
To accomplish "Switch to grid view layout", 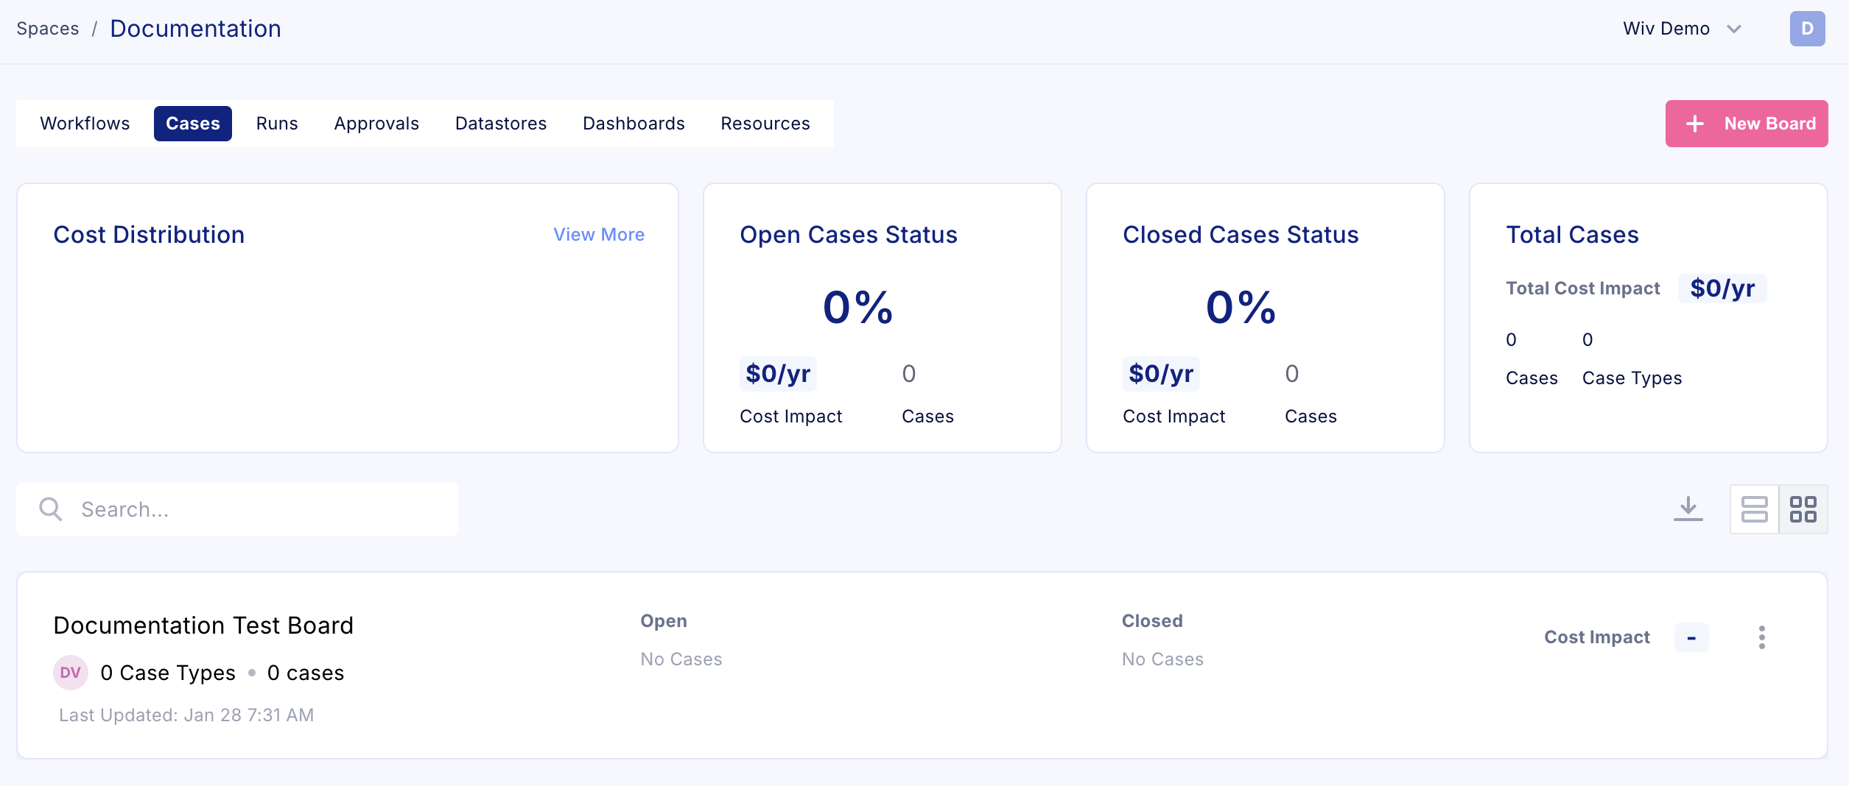I will [1803, 509].
